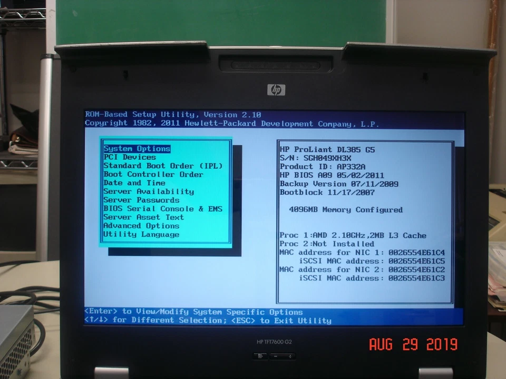The image size is (506, 379).
Task: Click the Product ID AP332A line
Action: click(x=317, y=166)
